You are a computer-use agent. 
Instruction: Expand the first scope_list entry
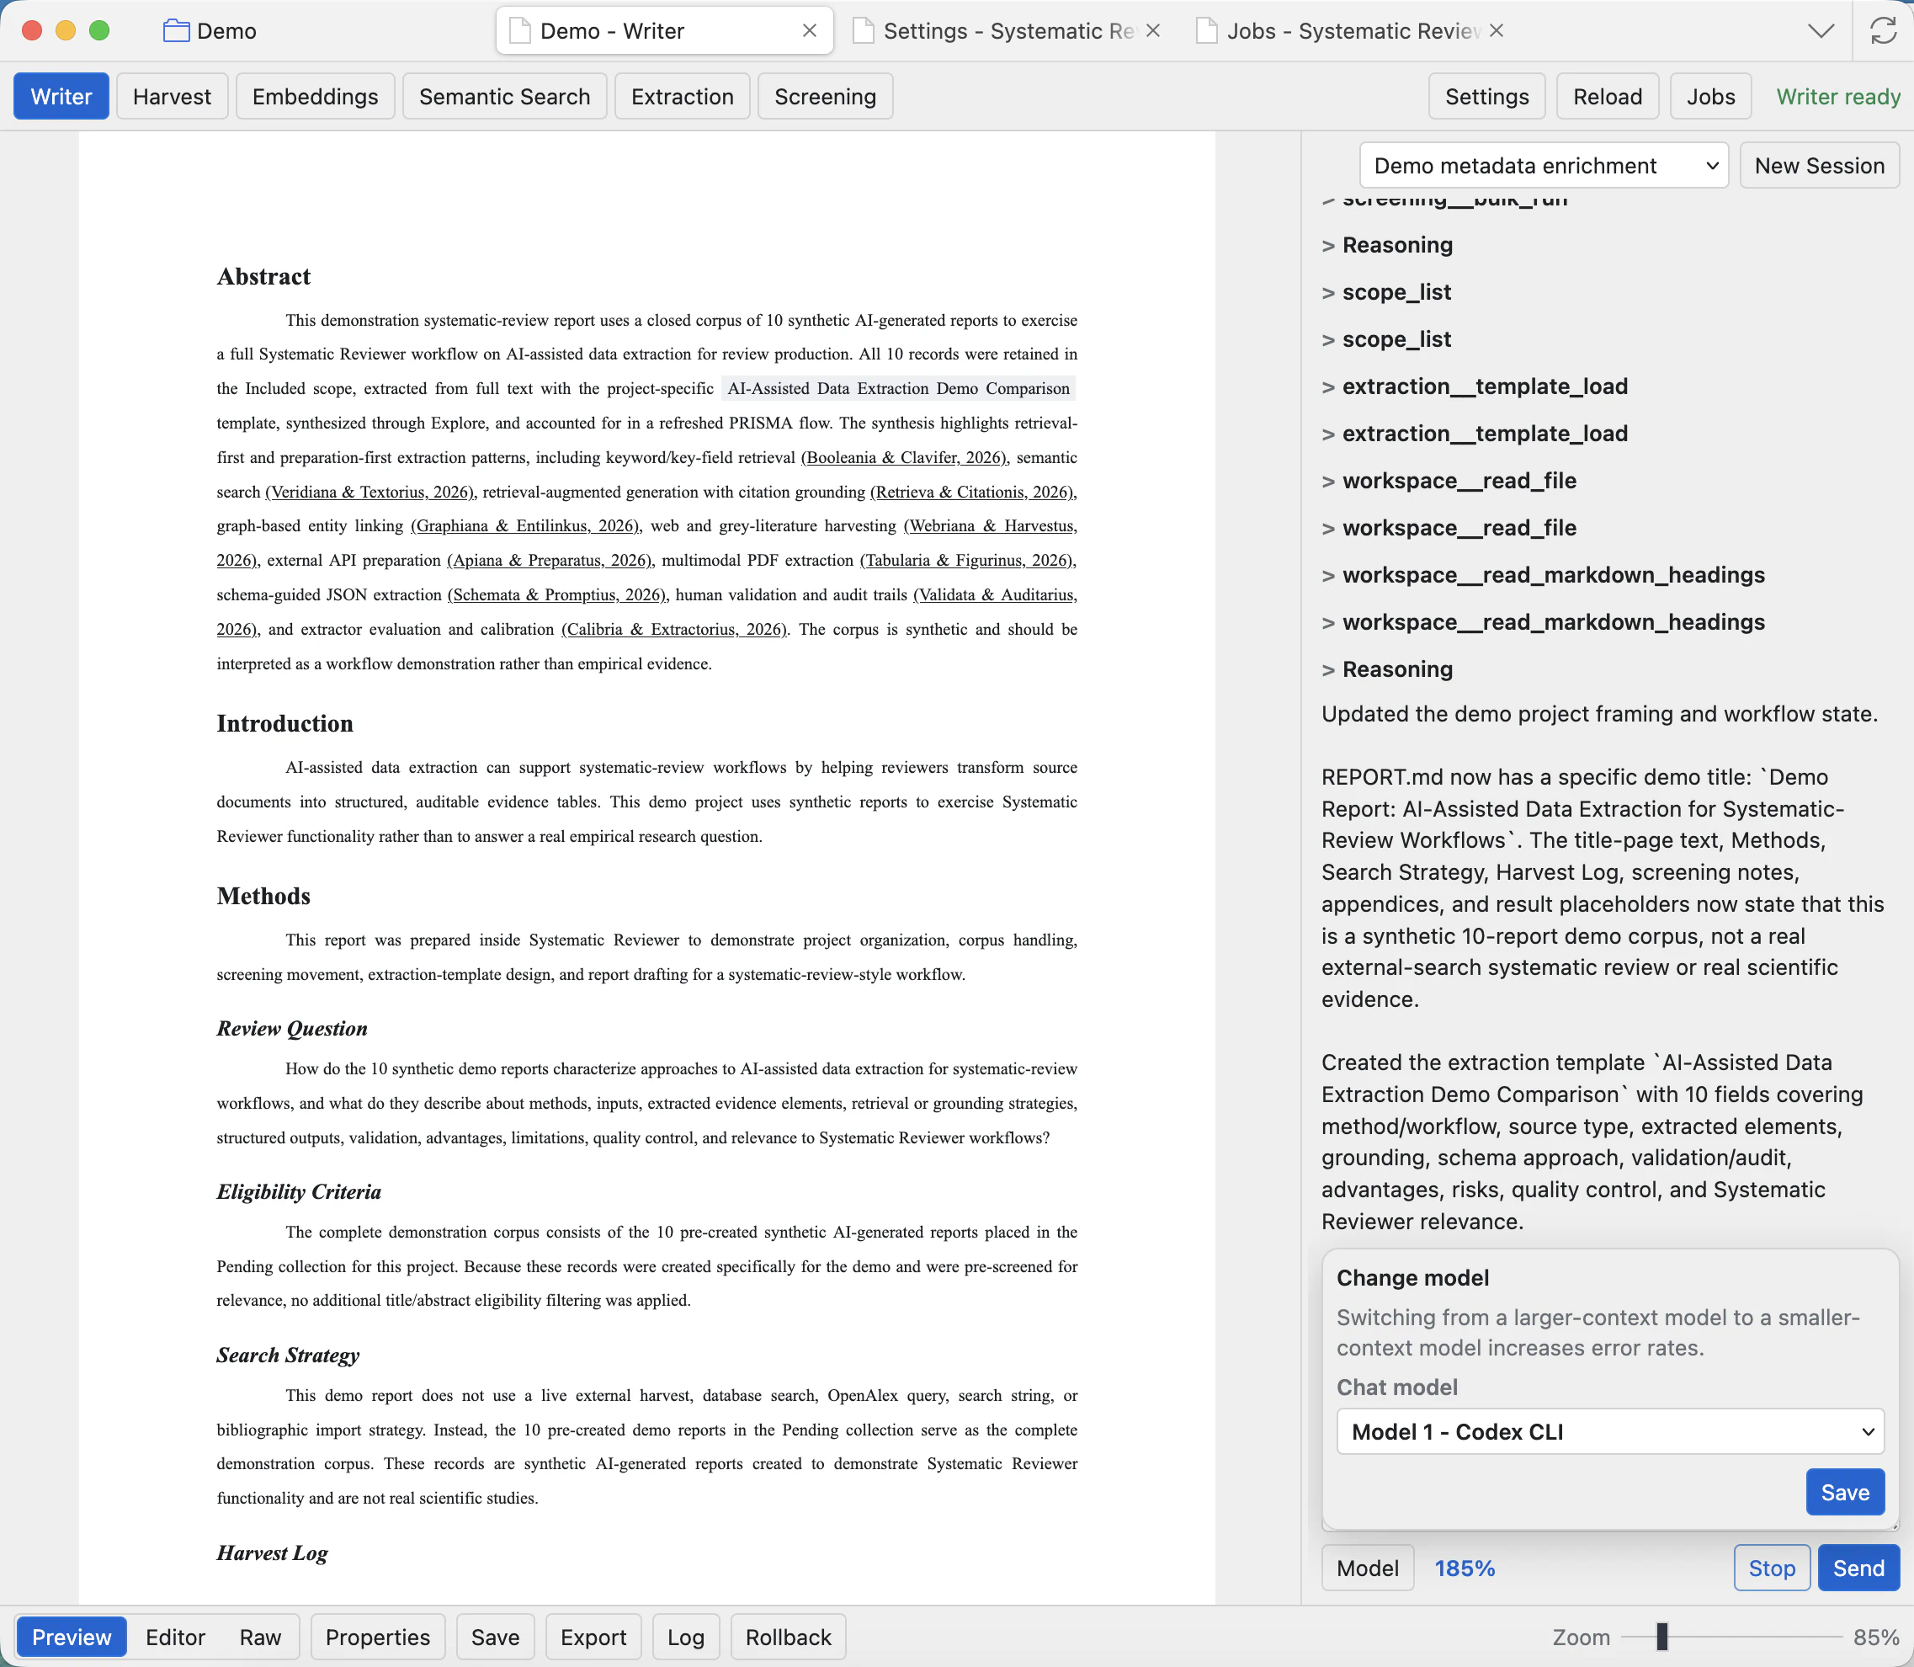point(1385,293)
